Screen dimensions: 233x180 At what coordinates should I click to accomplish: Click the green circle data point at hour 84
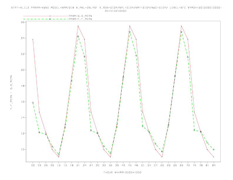[x=214, y=150]
